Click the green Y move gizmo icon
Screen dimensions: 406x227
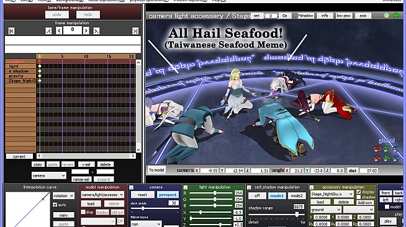387,158
